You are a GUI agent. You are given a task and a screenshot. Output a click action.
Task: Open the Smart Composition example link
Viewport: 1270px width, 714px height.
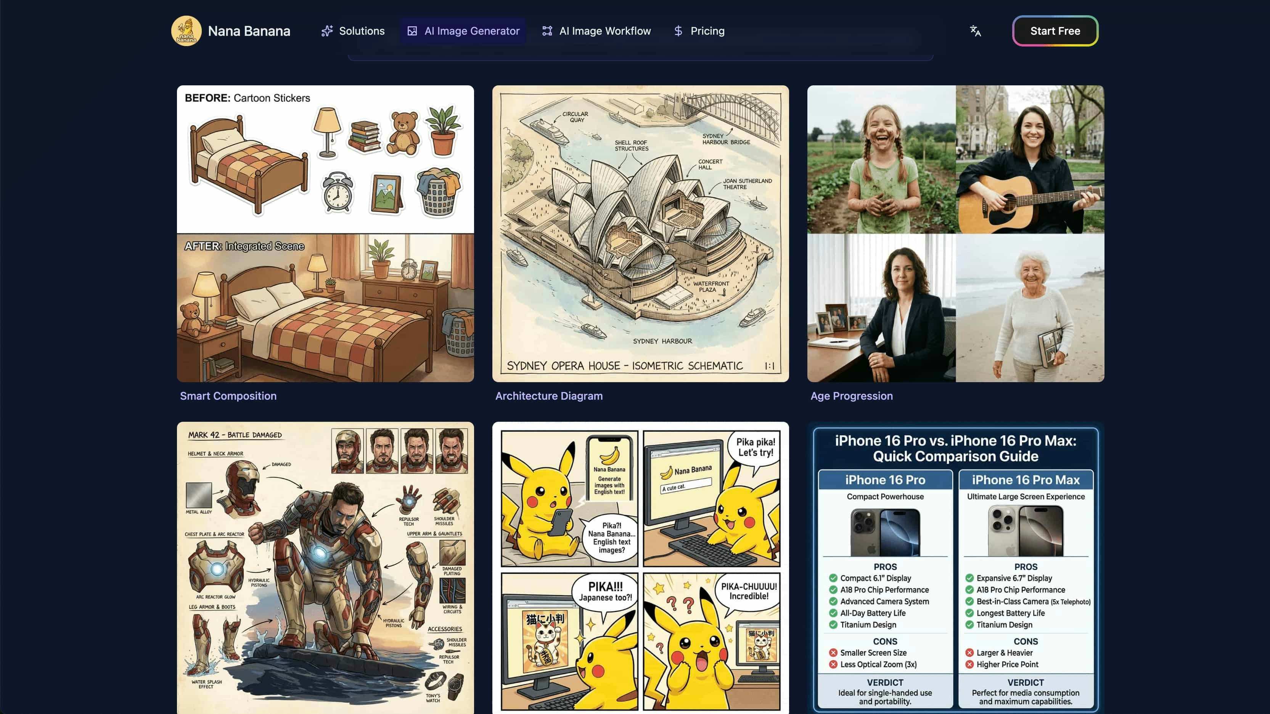click(228, 395)
